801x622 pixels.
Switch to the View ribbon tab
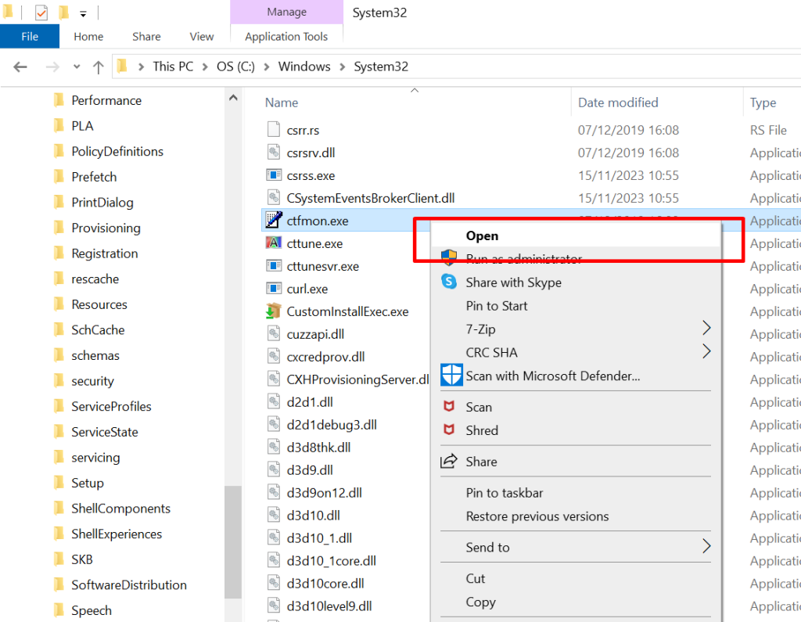pyautogui.click(x=201, y=37)
